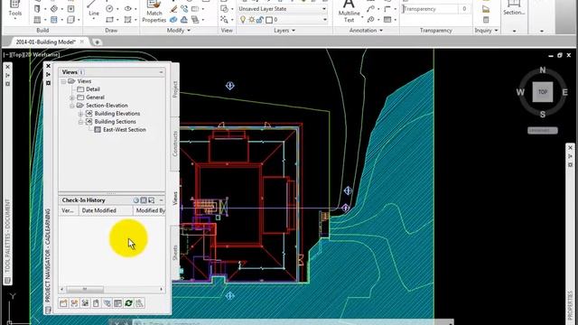578x325 pixels.
Task: Click the calculator icon in Inquiry panel
Action: tap(486, 20)
